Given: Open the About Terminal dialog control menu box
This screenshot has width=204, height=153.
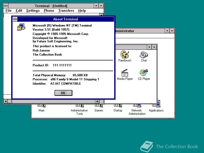Looking at the screenshot, I should pos(15,19).
